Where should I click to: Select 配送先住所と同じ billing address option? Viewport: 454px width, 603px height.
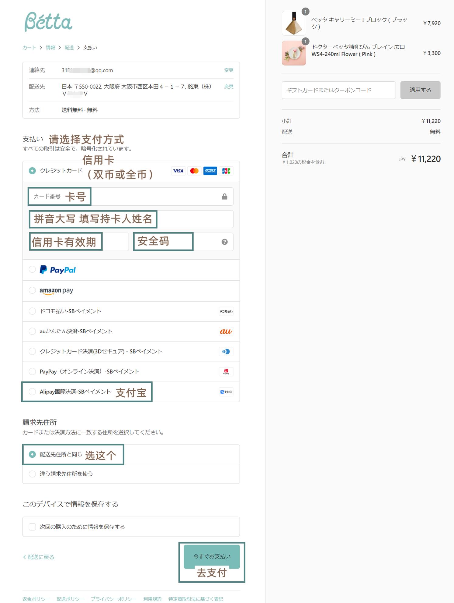click(x=32, y=454)
